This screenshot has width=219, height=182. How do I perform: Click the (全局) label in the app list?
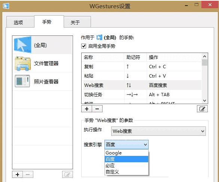(40, 45)
